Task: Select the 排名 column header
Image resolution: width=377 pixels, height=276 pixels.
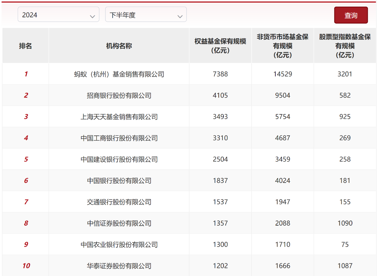Action: pyautogui.click(x=25, y=45)
